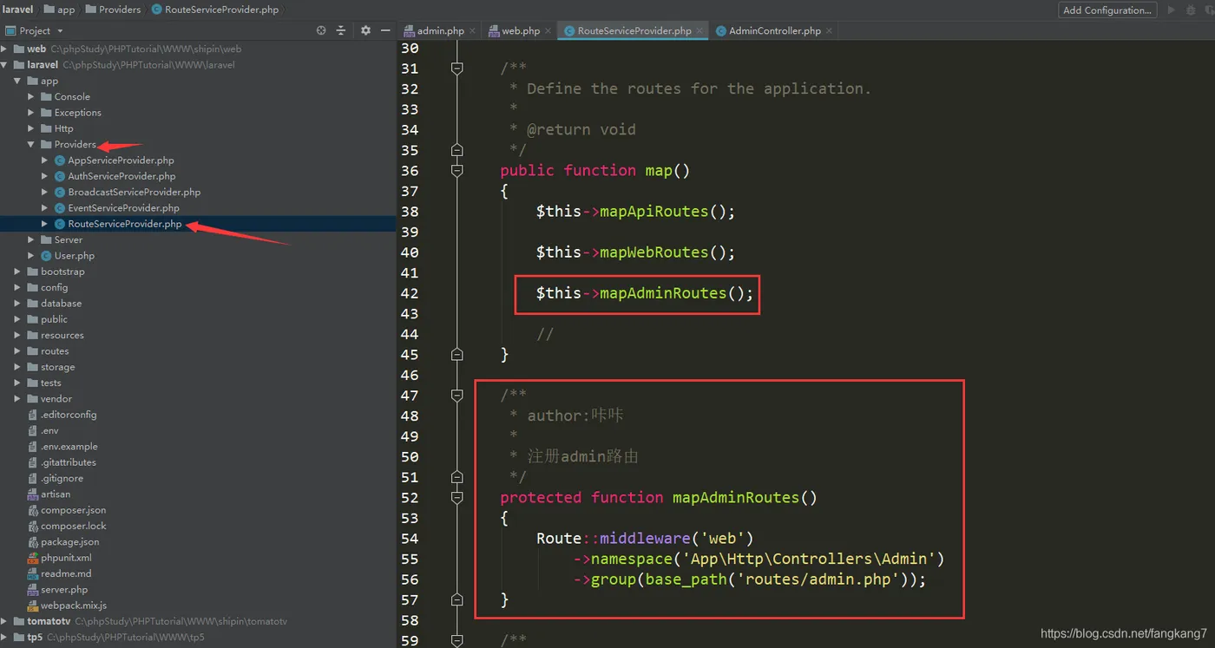Click the locate-file target icon in Project panel
This screenshot has height=648, width=1215.
click(x=321, y=30)
